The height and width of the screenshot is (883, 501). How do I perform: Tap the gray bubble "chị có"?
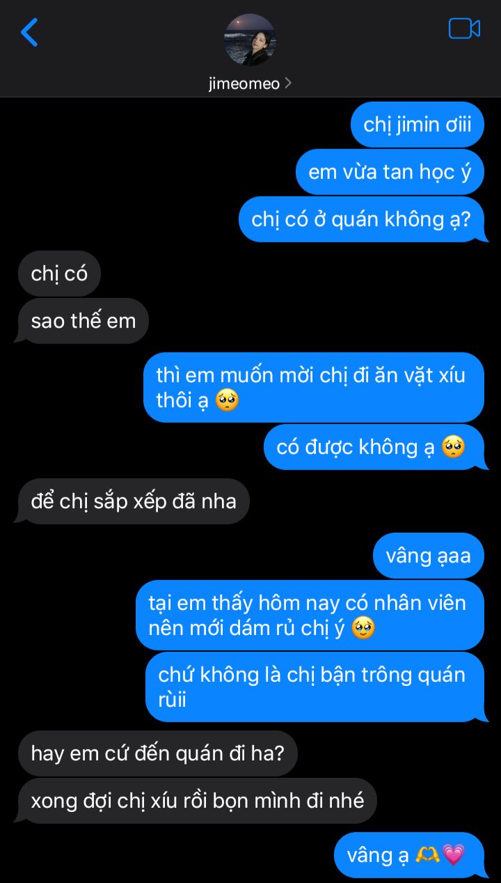[x=59, y=274]
